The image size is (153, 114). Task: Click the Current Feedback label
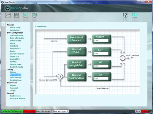[103, 88]
